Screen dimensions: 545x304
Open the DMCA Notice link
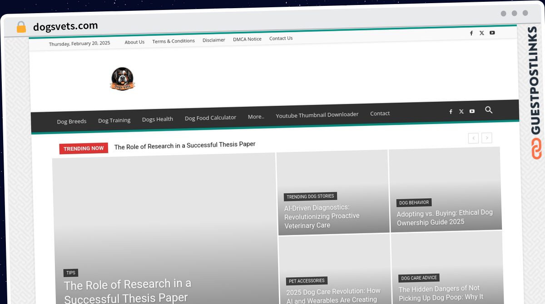[x=247, y=39]
